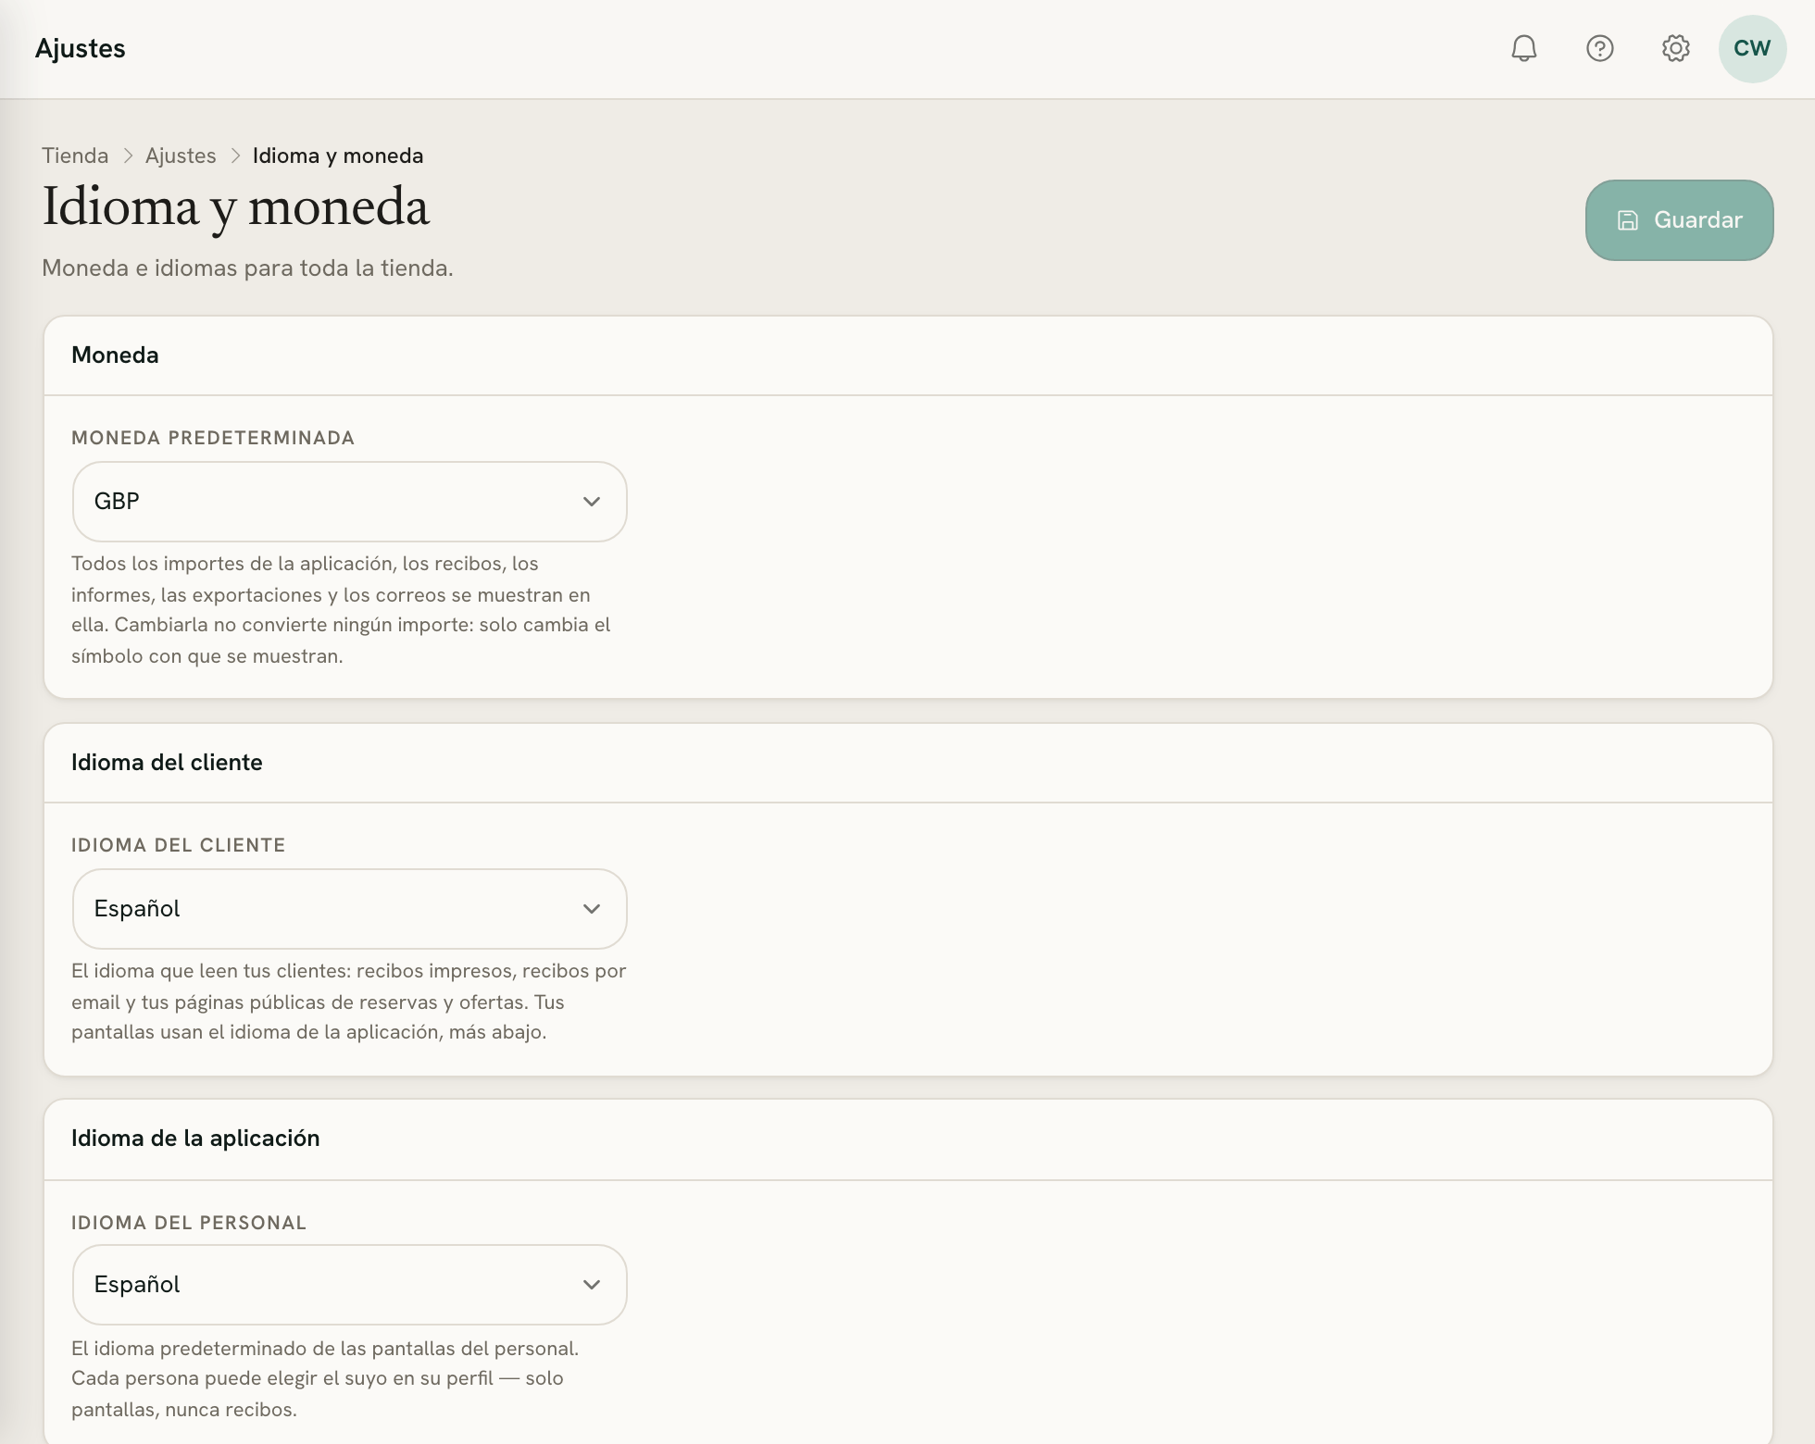Open the Moneda predeterminada GBP dropdown
This screenshot has width=1815, height=1444.
(349, 502)
